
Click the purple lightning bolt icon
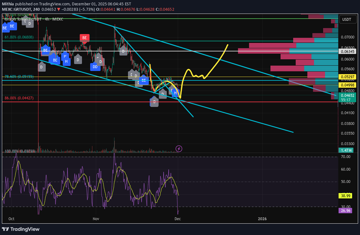[179, 148]
